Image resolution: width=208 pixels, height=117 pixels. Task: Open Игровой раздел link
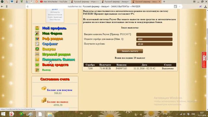click(x=56, y=54)
